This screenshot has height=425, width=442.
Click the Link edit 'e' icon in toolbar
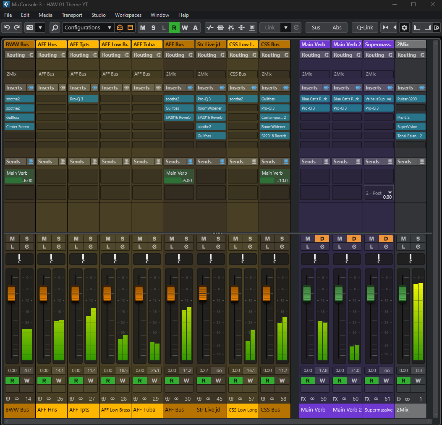(296, 27)
